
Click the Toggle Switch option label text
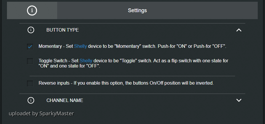click(53, 61)
